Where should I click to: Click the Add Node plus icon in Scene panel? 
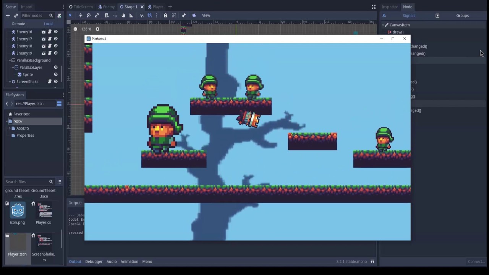click(8, 16)
